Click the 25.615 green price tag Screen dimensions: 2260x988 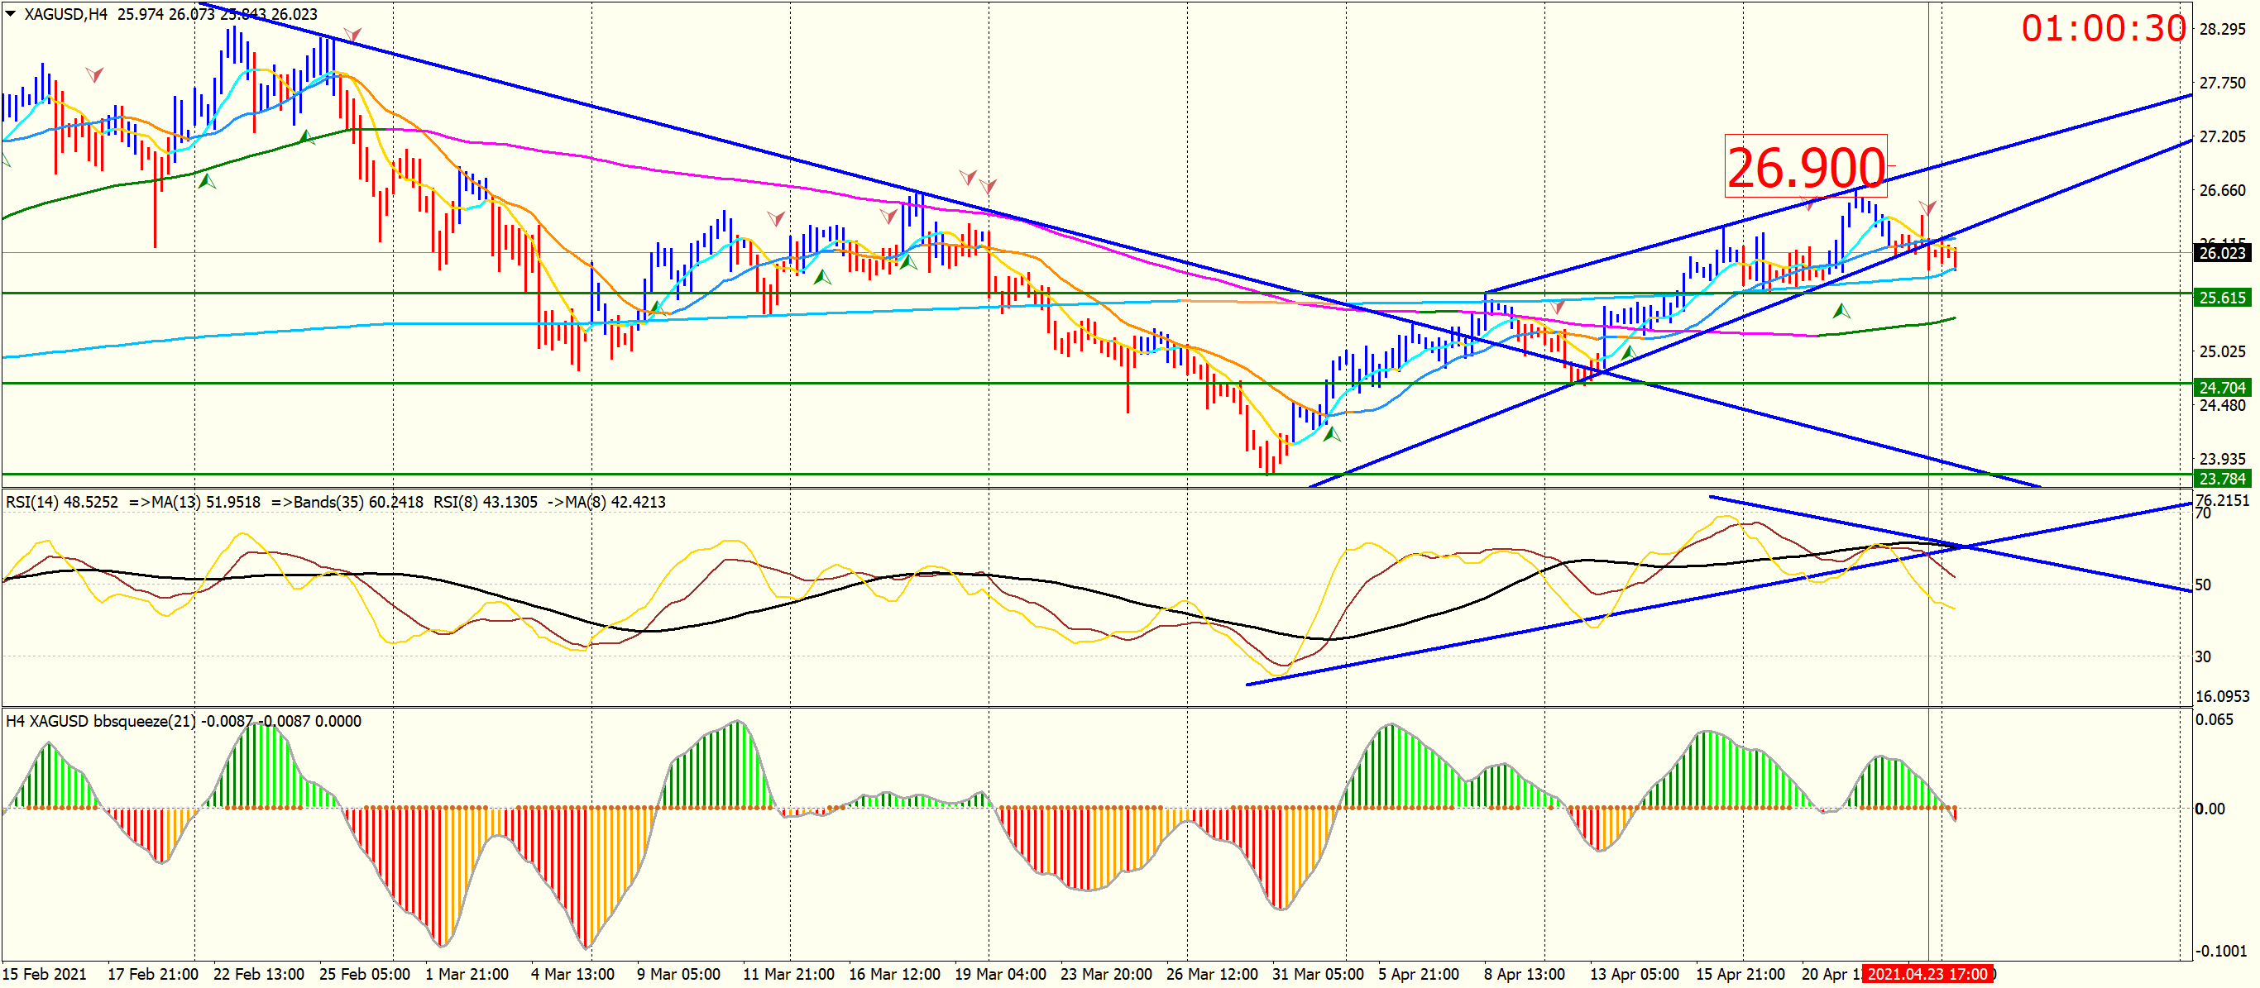pyautogui.click(x=2221, y=297)
